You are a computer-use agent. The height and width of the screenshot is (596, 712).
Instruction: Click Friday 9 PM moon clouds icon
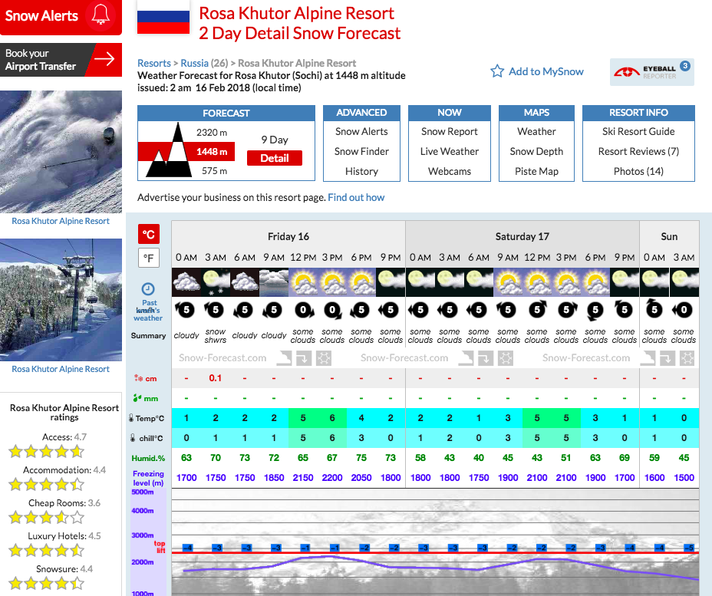pos(391,282)
